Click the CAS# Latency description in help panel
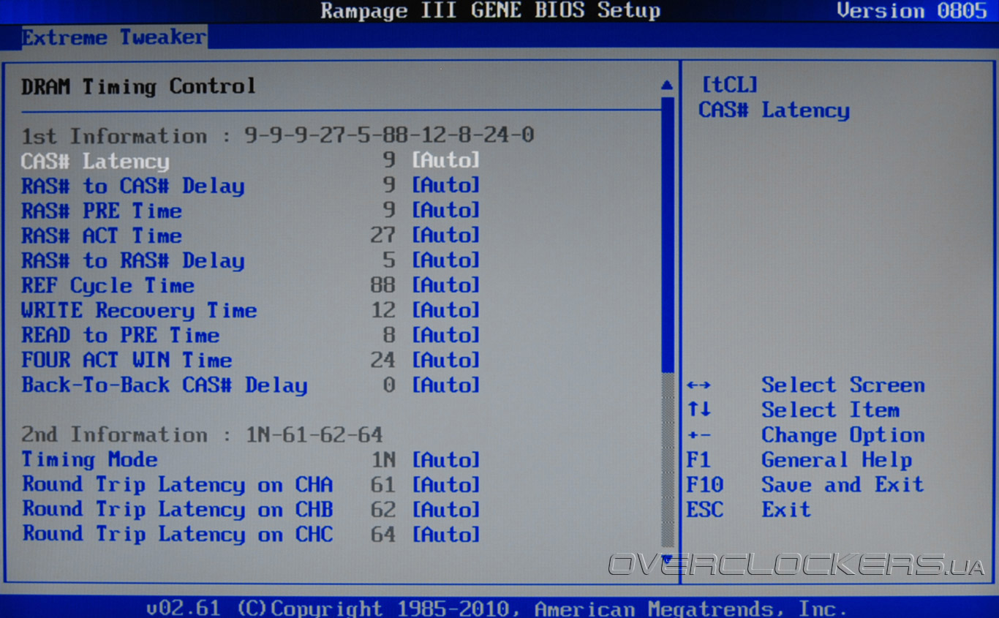Image resolution: width=999 pixels, height=618 pixels. click(774, 110)
